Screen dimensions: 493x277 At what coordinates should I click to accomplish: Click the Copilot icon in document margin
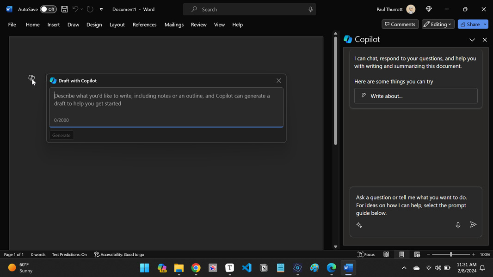(x=31, y=78)
